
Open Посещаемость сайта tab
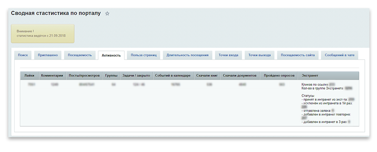[298, 55]
